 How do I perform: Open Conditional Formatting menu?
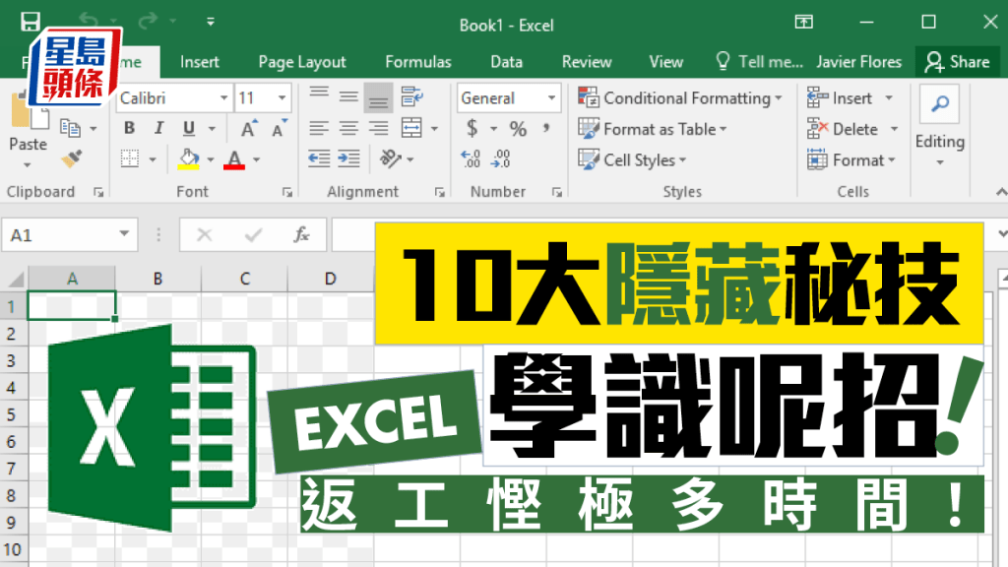pos(680,97)
